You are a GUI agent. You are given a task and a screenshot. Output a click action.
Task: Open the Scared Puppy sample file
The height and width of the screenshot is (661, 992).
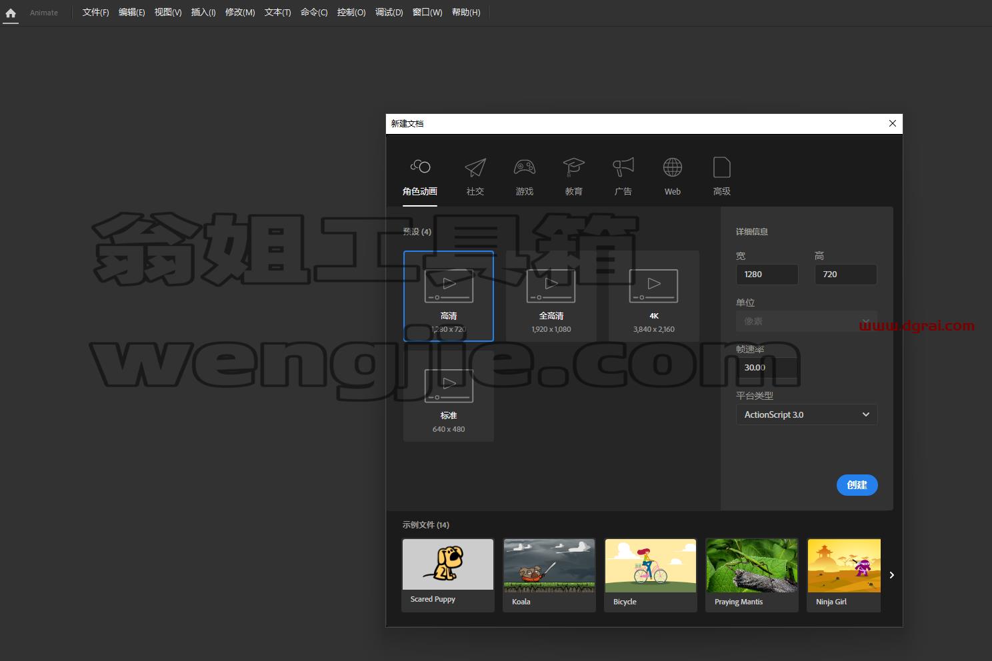[448, 575]
